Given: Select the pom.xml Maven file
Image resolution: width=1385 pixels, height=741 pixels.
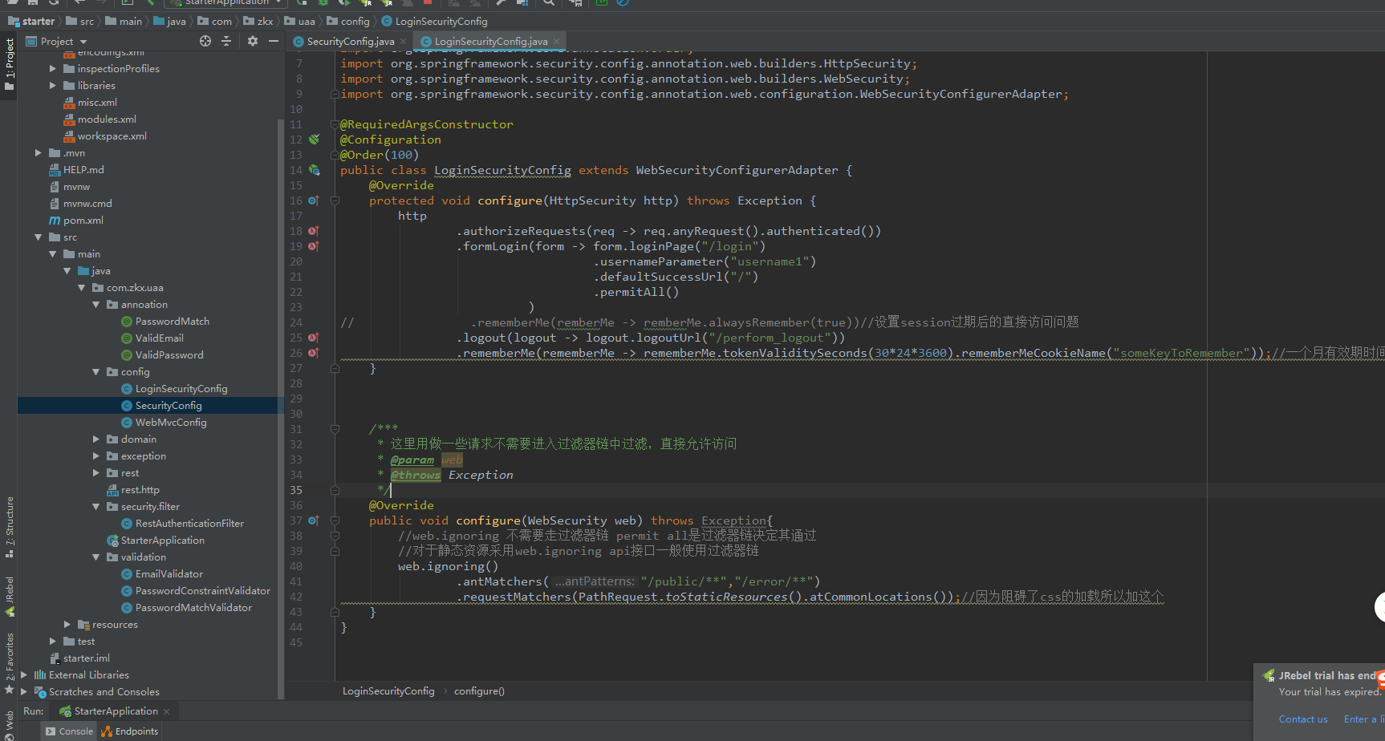Looking at the screenshot, I should click(x=83, y=221).
